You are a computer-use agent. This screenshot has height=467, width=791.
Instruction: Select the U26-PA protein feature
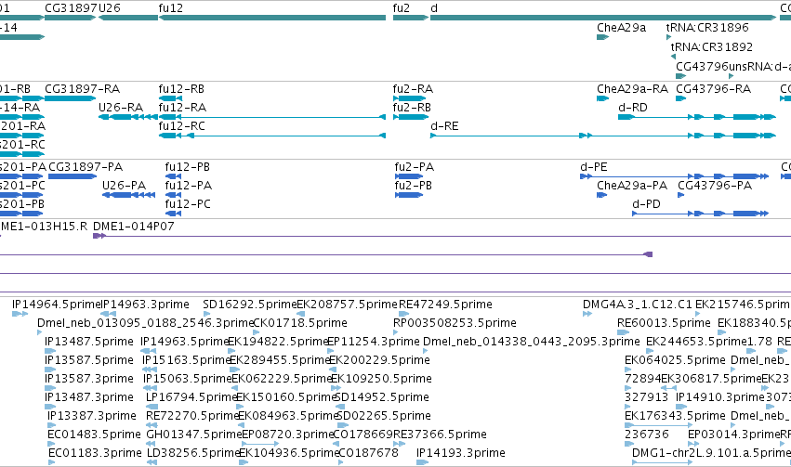128,195
